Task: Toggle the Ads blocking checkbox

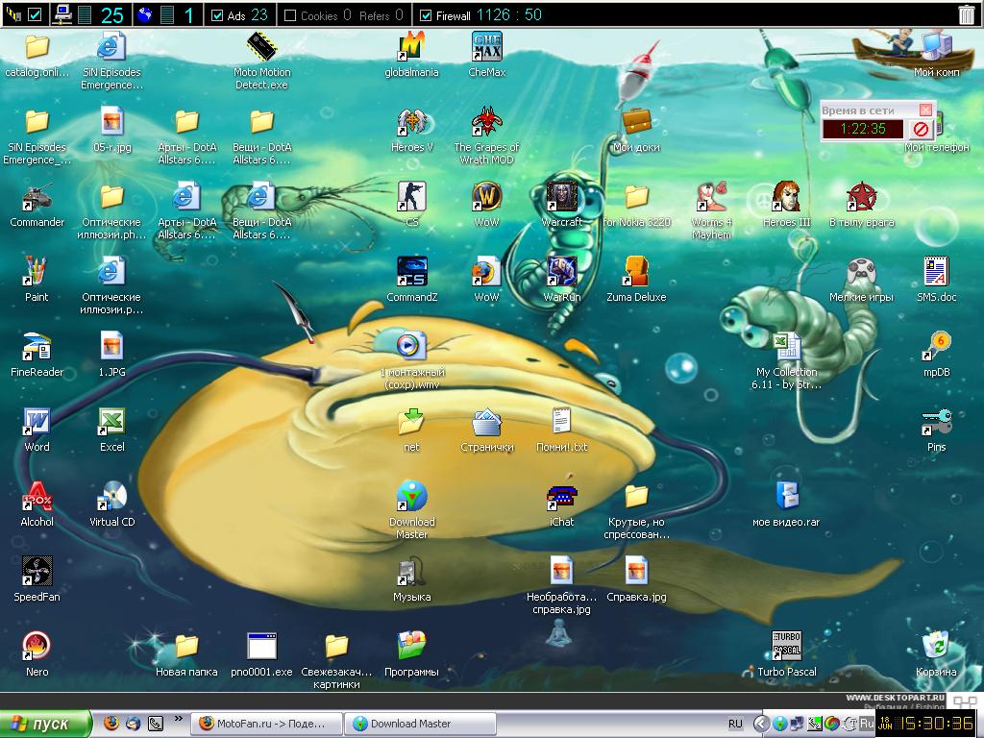Action: (217, 15)
